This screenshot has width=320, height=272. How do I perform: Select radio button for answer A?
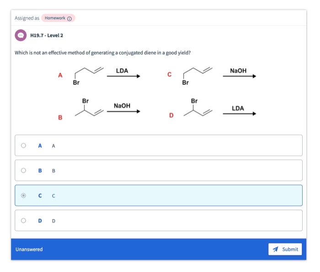(x=23, y=146)
